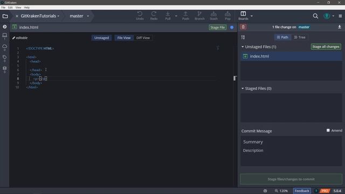Close the GitKrakenTutorials repo tab
The height and width of the screenshot is (194, 345).
(17, 16)
